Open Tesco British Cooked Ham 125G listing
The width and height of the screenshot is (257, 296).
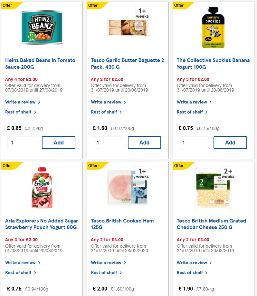122,224
